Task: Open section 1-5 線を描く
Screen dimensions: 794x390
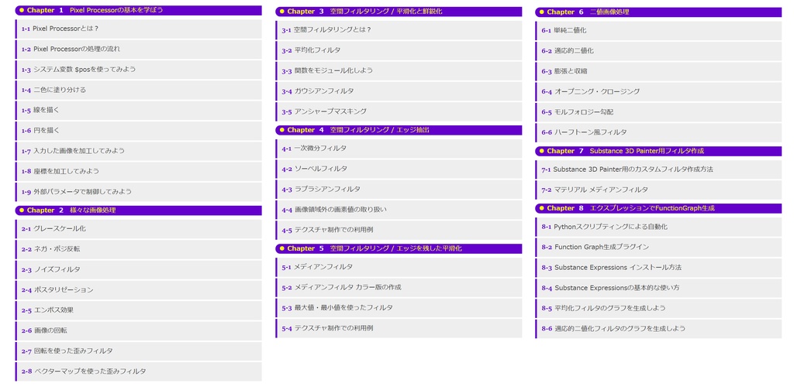Action: (139, 110)
